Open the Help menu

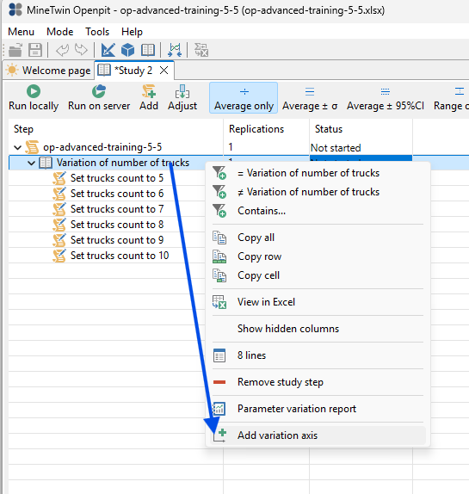click(x=132, y=32)
